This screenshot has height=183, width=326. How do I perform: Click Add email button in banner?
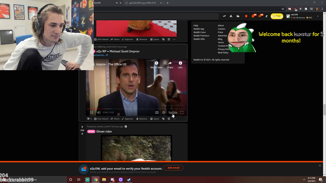click(x=173, y=168)
